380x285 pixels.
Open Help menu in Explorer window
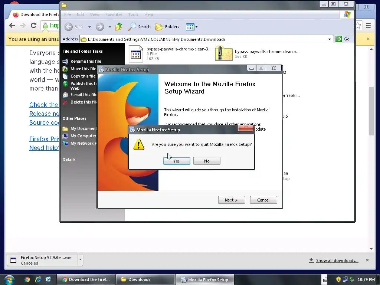coord(148,14)
